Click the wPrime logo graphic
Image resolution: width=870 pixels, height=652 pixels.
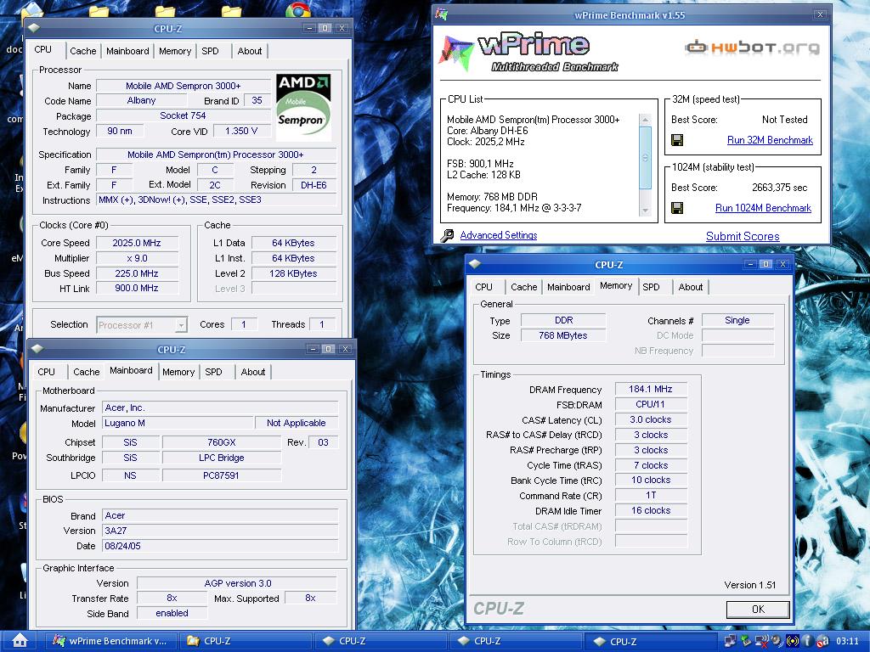pos(528,52)
